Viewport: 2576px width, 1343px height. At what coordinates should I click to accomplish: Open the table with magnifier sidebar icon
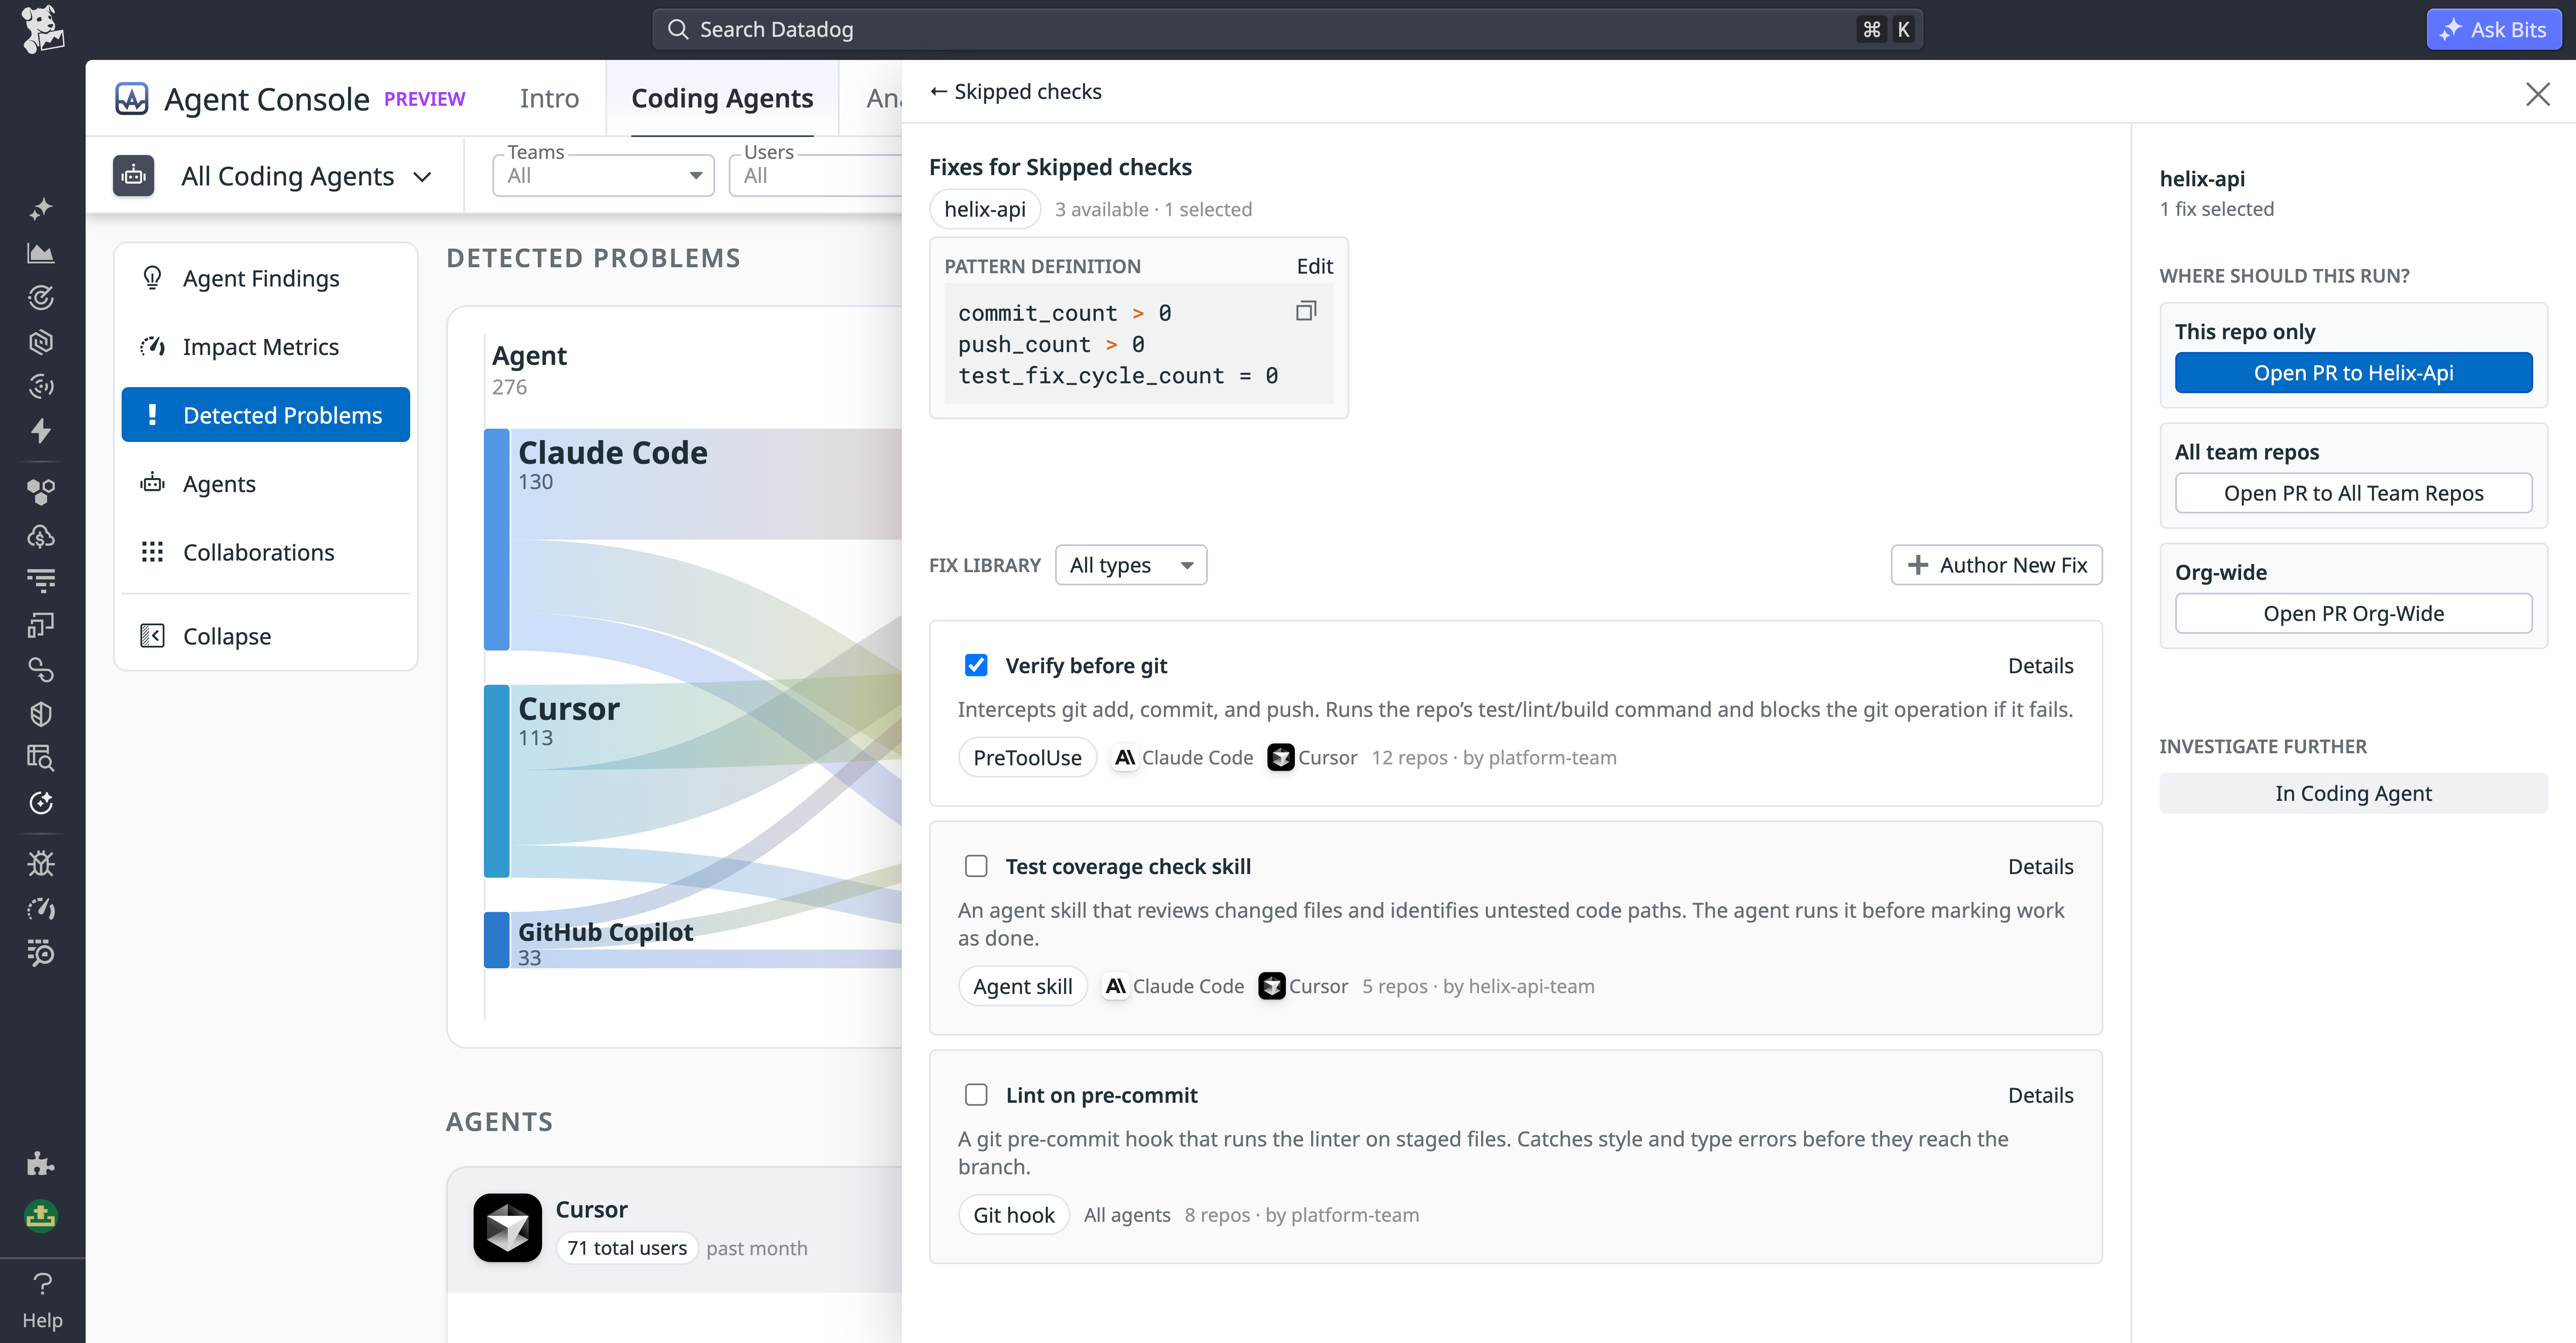pos(41,758)
